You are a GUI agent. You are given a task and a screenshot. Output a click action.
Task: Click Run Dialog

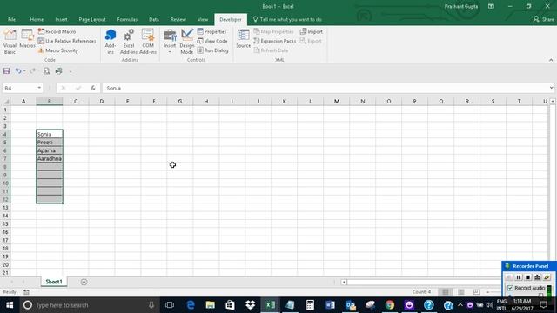tap(212, 50)
